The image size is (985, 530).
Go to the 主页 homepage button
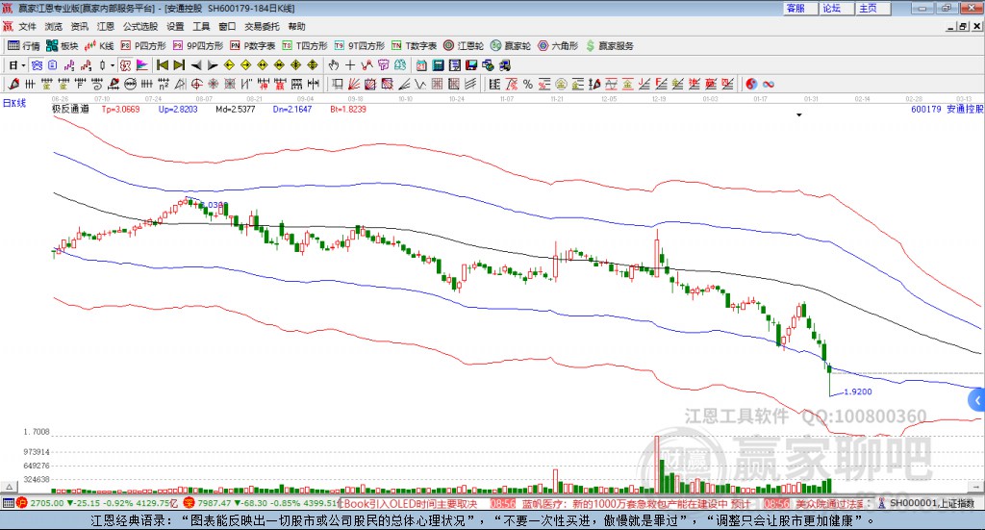(x=868, y=8)
